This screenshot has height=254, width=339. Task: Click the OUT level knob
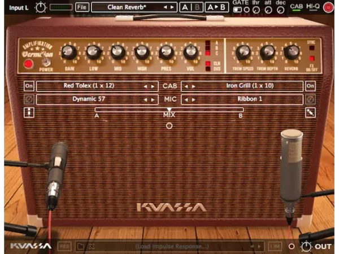point(307,246)
